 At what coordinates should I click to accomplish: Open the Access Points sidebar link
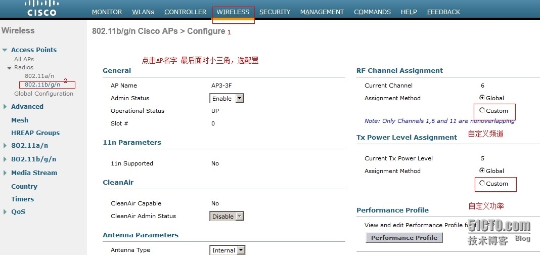[x=34, y=50]
